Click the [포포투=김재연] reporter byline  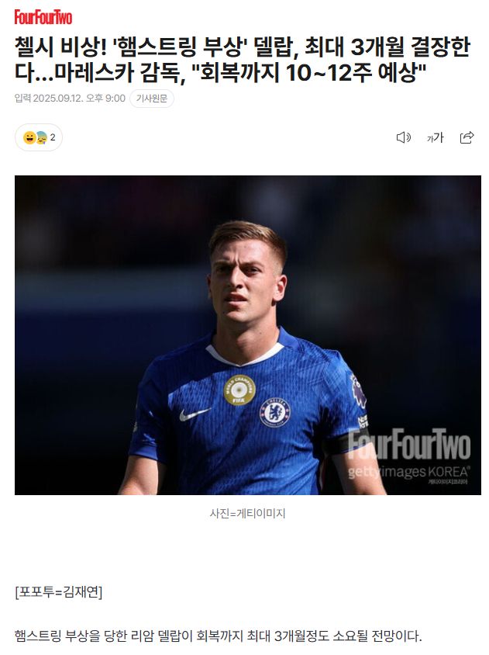[x=58, y=592]
